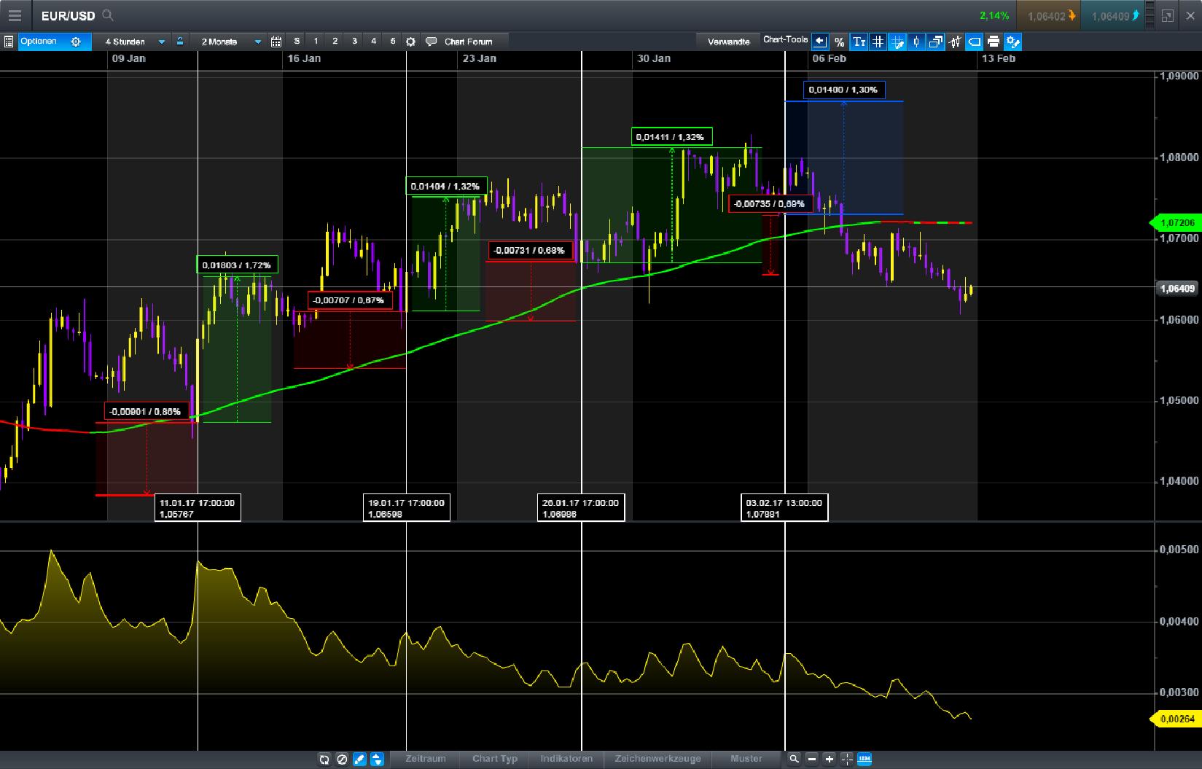Image resolution: width=1202 pixels, height=769 pixels.
Task: Open the percentage scale icon
Action: [x=840, y=42]
